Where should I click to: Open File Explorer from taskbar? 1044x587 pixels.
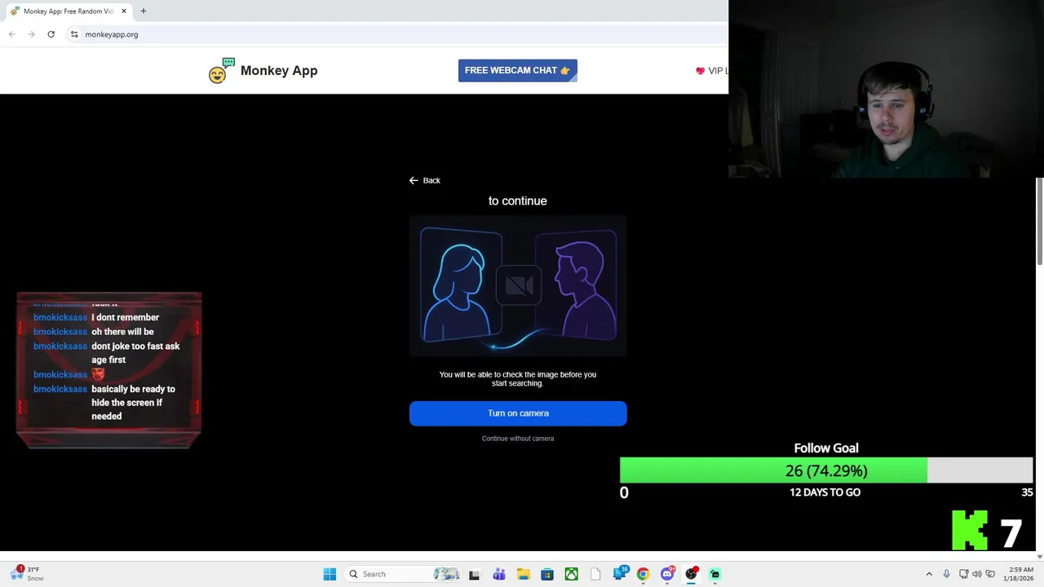(x=523, y=574)
